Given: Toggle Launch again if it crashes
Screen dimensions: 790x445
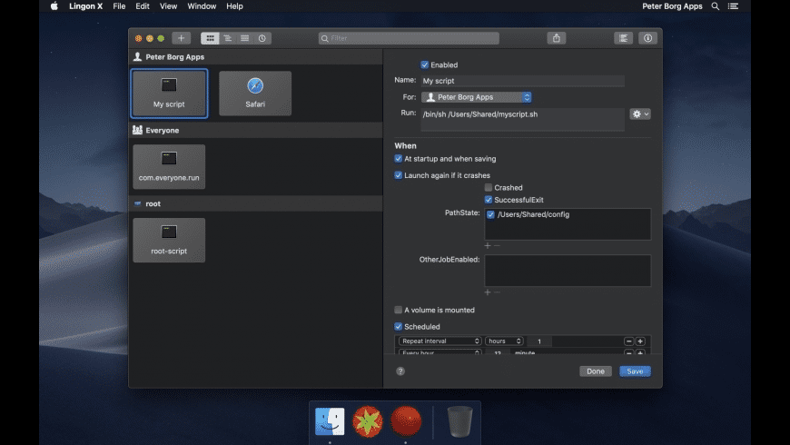Looking at the screenshot, I should coord(399,175).
